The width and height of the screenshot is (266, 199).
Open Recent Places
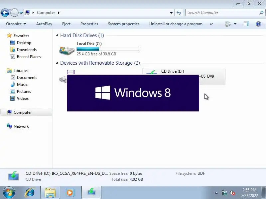[29, 56]
